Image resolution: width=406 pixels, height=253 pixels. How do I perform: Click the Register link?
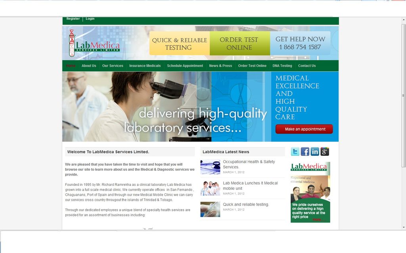(x=73, y=19)
